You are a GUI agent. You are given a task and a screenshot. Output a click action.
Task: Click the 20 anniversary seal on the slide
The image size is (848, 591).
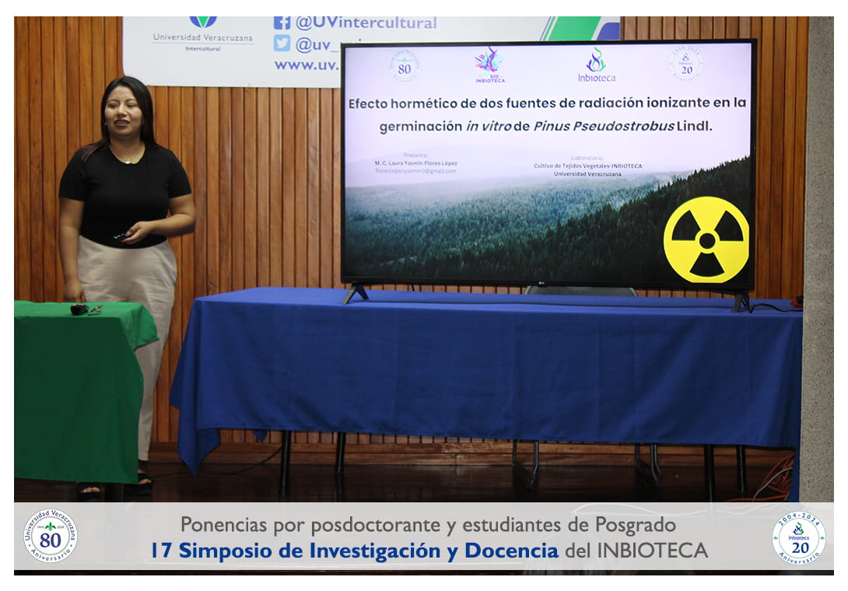686,65
